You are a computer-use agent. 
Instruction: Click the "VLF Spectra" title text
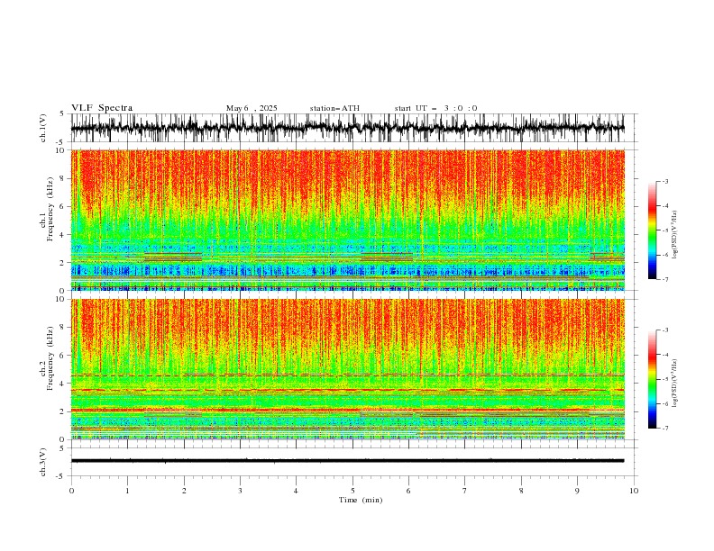point(102,108)
